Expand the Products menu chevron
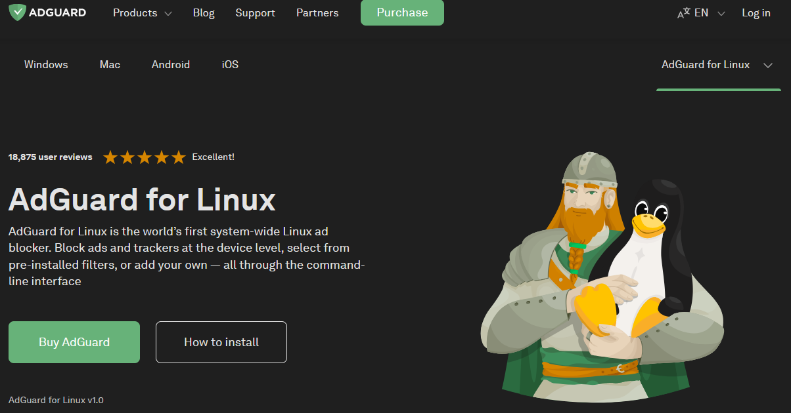This screenshot has height=413, width=791. coord(168,14)
